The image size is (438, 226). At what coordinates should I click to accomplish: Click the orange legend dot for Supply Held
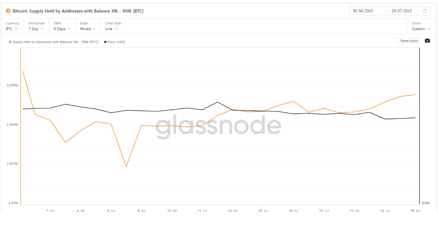[10, 42]
